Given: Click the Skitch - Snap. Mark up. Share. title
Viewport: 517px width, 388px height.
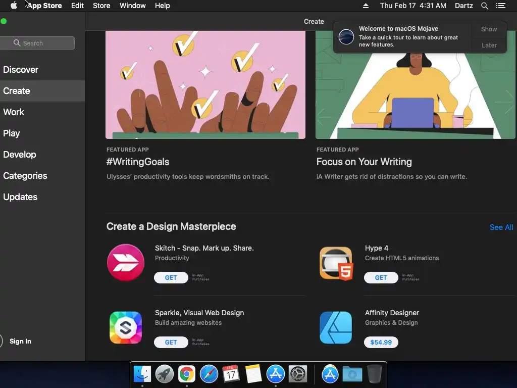Looking at the screenshot, I should [x=204, y=248].
